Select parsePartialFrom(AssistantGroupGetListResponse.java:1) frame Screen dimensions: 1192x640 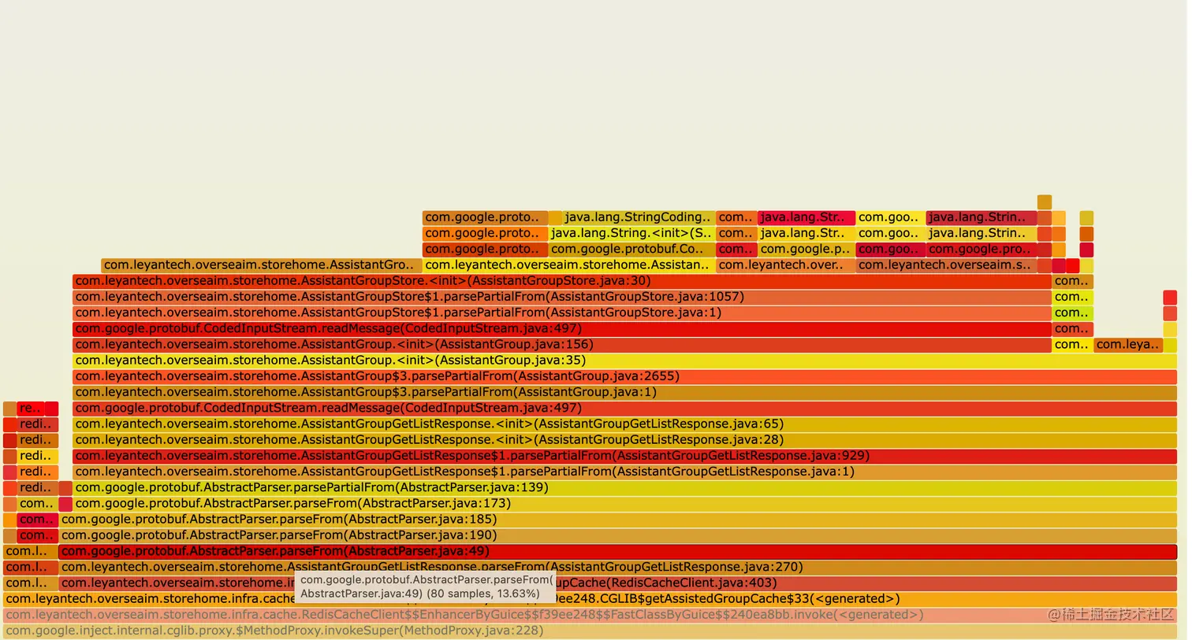coord(624,472)
